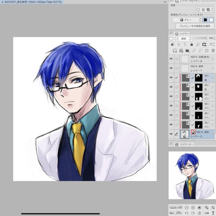This screenshot has width=216, height=216.
Task: Delete the layer with trash icon
Action: (213, 51)
